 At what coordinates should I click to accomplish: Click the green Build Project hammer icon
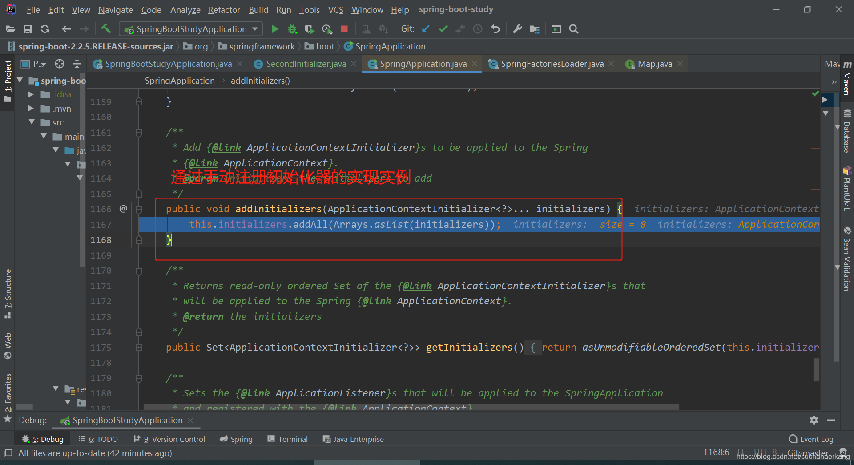(106, 29)
